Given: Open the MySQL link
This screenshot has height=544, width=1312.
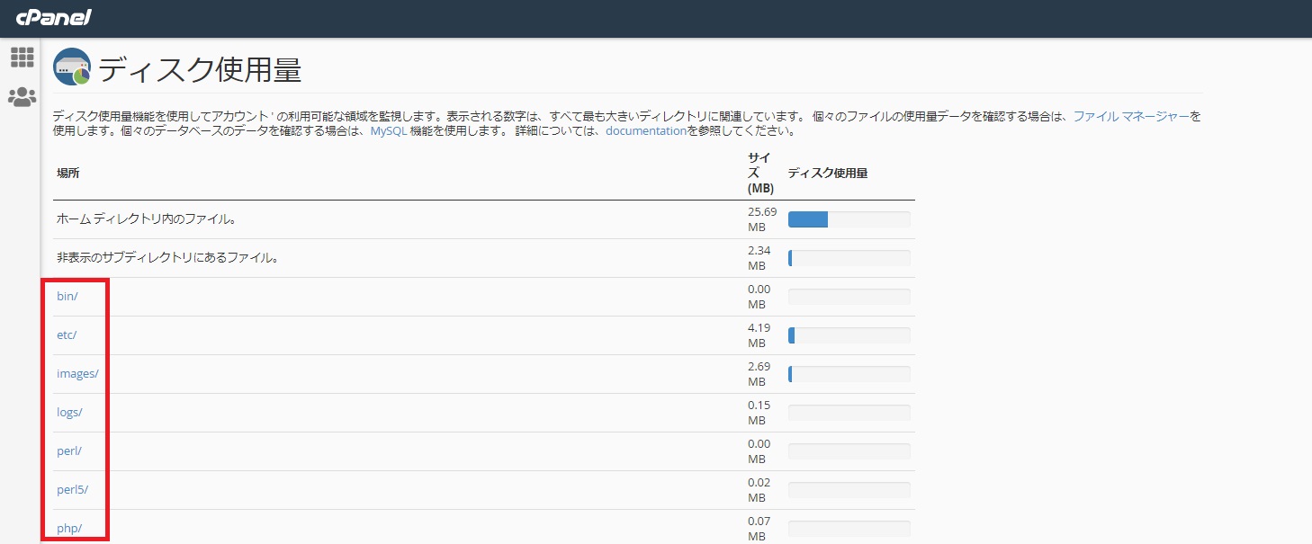Looking at the screenshot, I should tap(388, 130).
